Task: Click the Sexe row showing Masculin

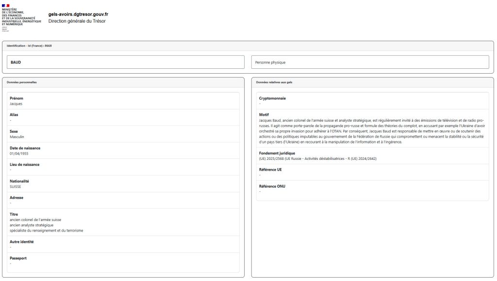Action: (123, 134)
